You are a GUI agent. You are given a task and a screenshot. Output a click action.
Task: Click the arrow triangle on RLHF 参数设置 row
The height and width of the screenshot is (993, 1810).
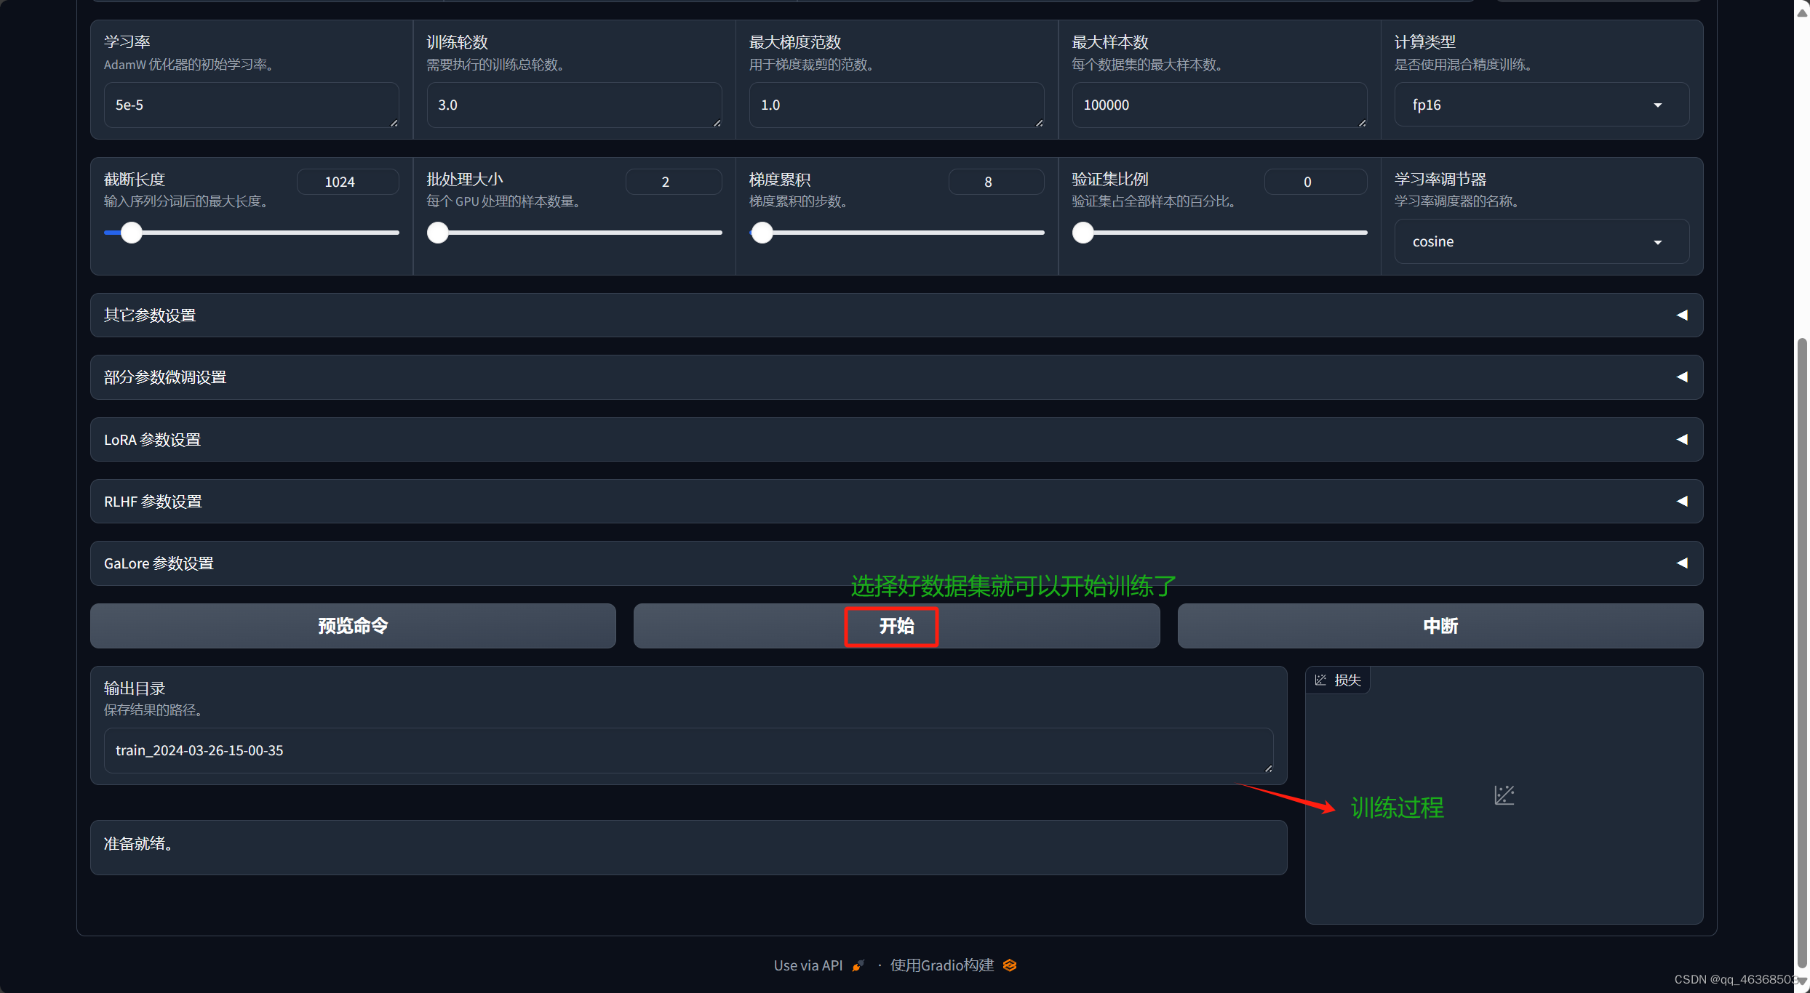click(x=1682, y=502)
